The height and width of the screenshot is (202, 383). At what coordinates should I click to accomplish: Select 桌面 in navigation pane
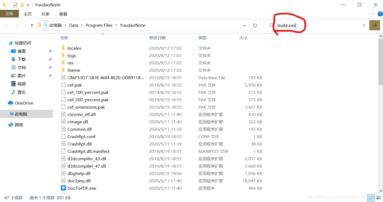22,51
